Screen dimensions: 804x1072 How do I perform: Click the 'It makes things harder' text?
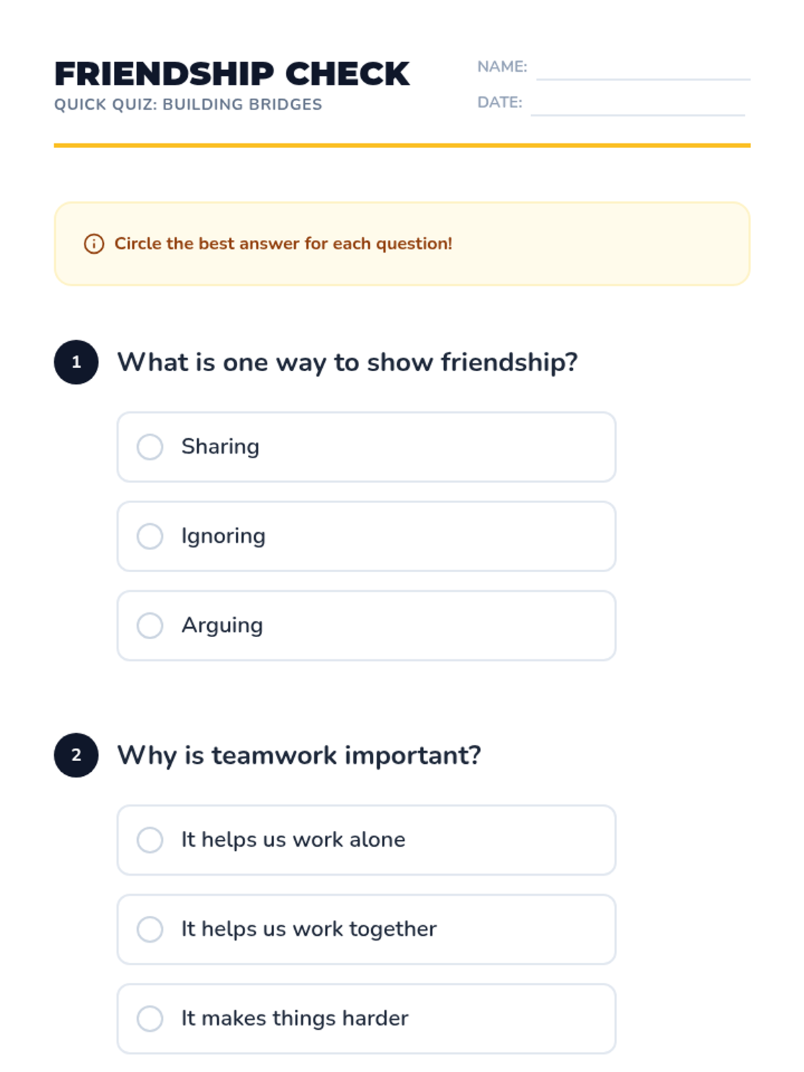click(x=295, y=1018)
